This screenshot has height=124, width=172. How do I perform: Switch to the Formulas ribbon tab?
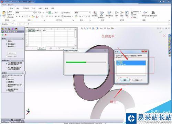[x=34, y=8]
